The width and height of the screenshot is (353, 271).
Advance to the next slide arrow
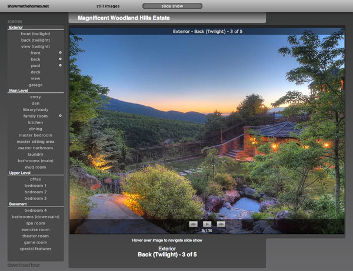tap(221, 224)
